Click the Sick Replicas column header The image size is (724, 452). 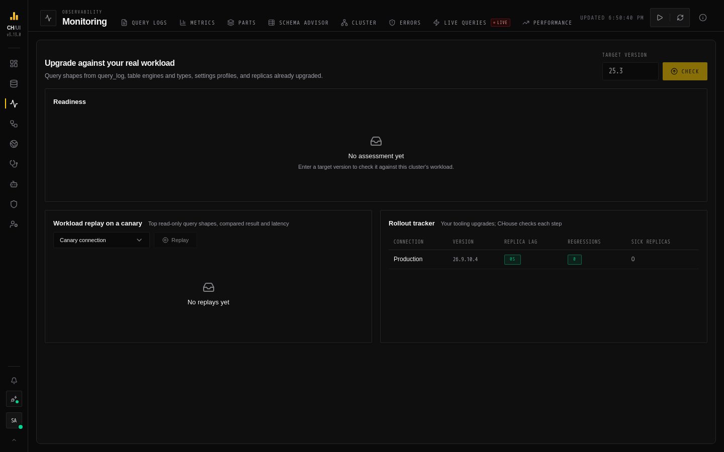pos(651,242)
